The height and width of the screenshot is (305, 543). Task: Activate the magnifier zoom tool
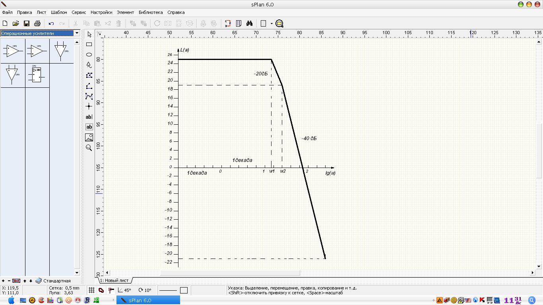click(89, 148)
